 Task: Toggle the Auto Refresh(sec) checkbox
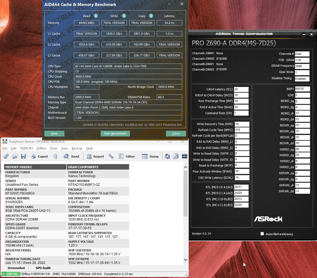tap(262, 234)
